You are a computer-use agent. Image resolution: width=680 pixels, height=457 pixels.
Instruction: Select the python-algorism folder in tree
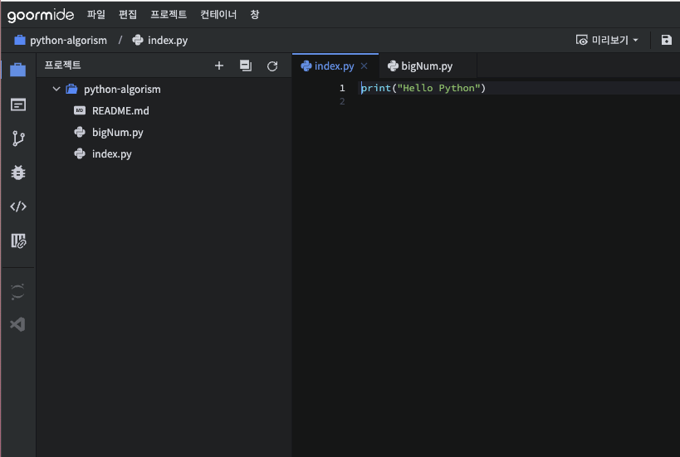click(x=122, y=90)
